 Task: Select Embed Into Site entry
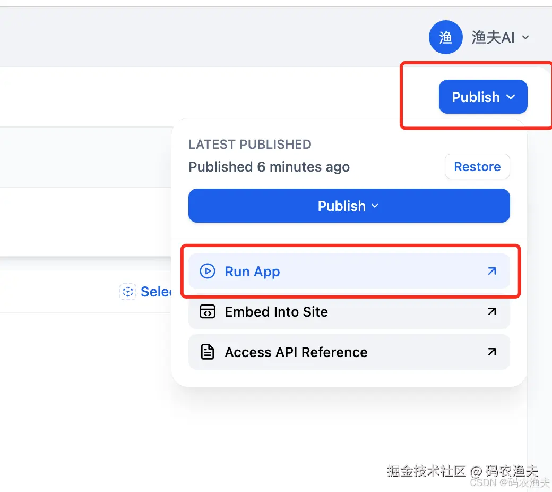(349, 311)
